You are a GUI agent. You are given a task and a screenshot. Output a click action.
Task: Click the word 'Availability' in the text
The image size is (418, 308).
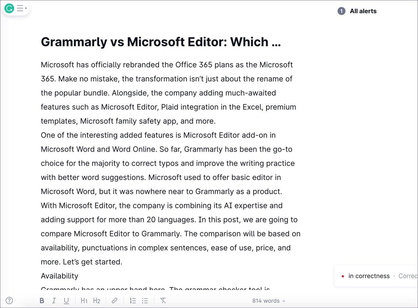59,276
